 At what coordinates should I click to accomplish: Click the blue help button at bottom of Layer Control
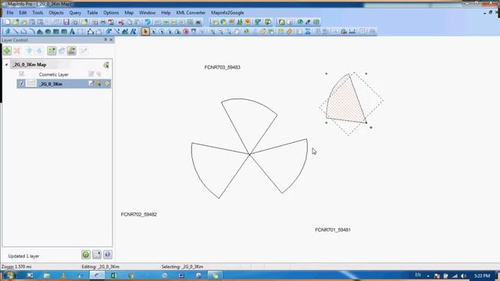click(108, 254)
